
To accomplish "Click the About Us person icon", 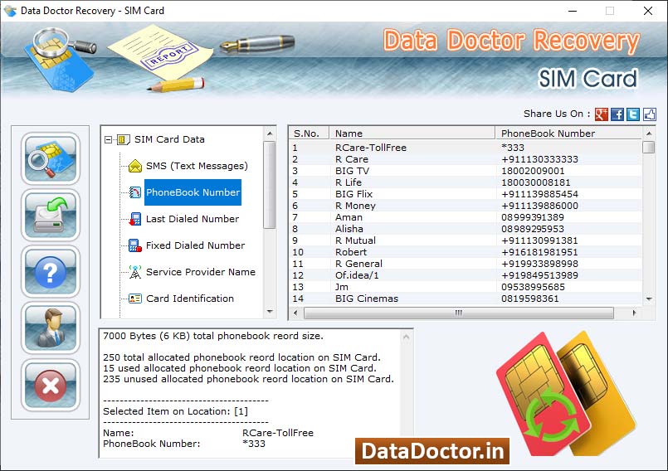I will tap(51, 328).
